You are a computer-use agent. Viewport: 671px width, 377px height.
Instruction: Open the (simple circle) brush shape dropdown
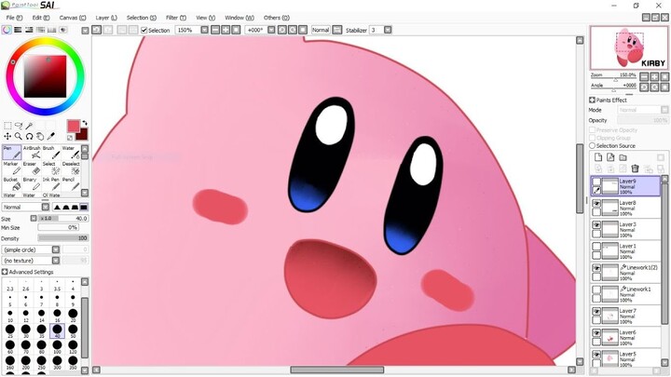(x=56, y=249)
